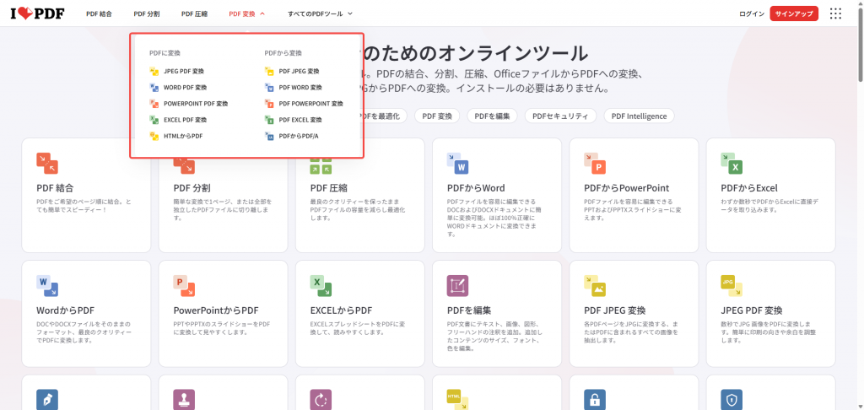Click the WordからPDF card icon
This screenshot has width=864, height=410.
[47, 285]
